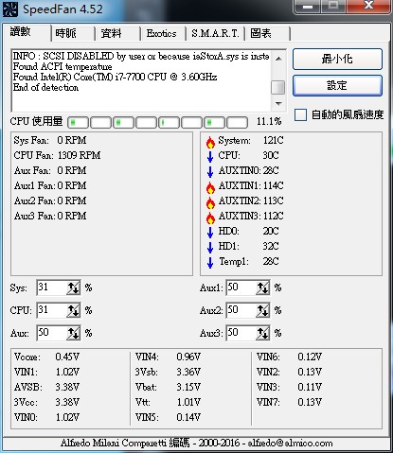Image resolution: width=393 pixels, height=453 pixels.
Task: Switch to the S.M.A.R.T. tab
Action: click(x=215, y=33)
